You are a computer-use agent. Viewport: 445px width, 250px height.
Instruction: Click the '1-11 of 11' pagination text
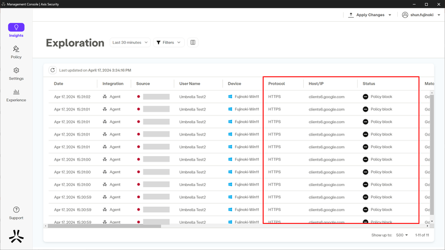[x=422, y=235]
